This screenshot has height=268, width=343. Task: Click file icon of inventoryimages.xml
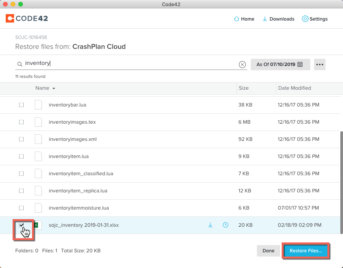point(38,139)
